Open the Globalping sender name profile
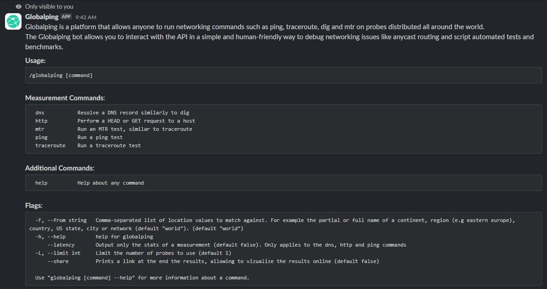Image resolution: width=547 pixels, height=289 pixels. pyautogui.click(x=42, y=17)
